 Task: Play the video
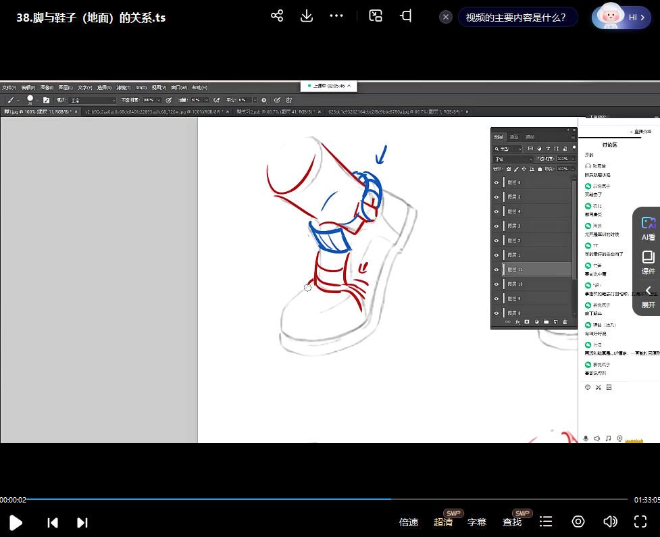tap(16, 522)
